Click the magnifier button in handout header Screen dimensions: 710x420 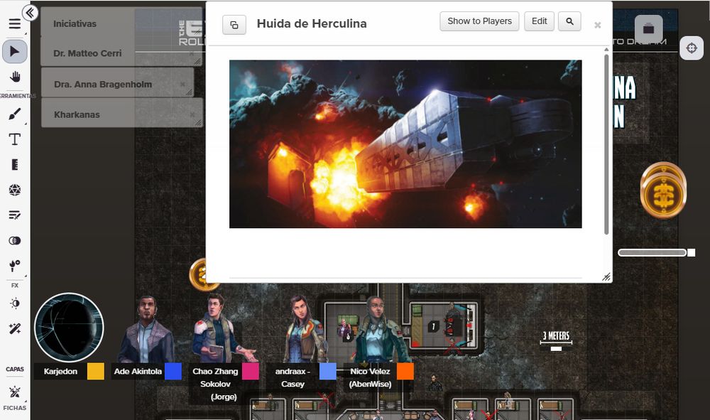tap(569, 21)
